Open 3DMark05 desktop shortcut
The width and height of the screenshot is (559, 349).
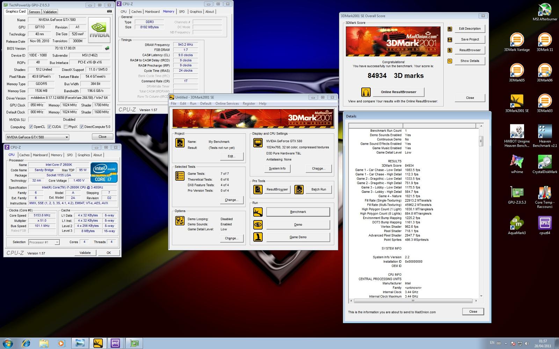[517, 73]
